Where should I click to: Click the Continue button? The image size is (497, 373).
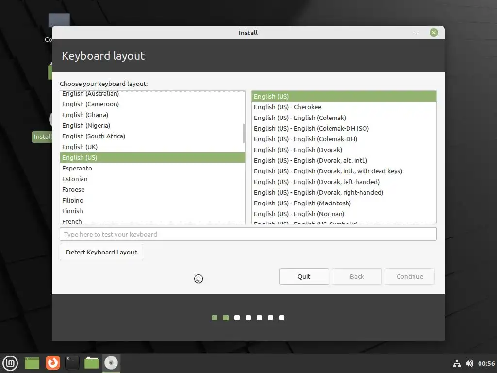[x=410, y=276]
